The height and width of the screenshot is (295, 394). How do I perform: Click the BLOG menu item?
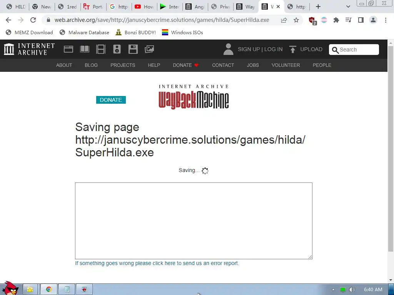pyautogui.click(x=91, y=65)
